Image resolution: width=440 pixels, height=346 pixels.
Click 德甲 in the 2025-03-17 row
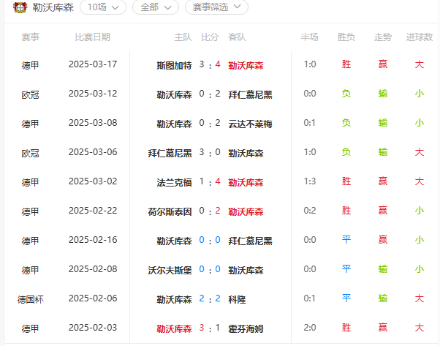pyautogui.click(x=30, y=65)
